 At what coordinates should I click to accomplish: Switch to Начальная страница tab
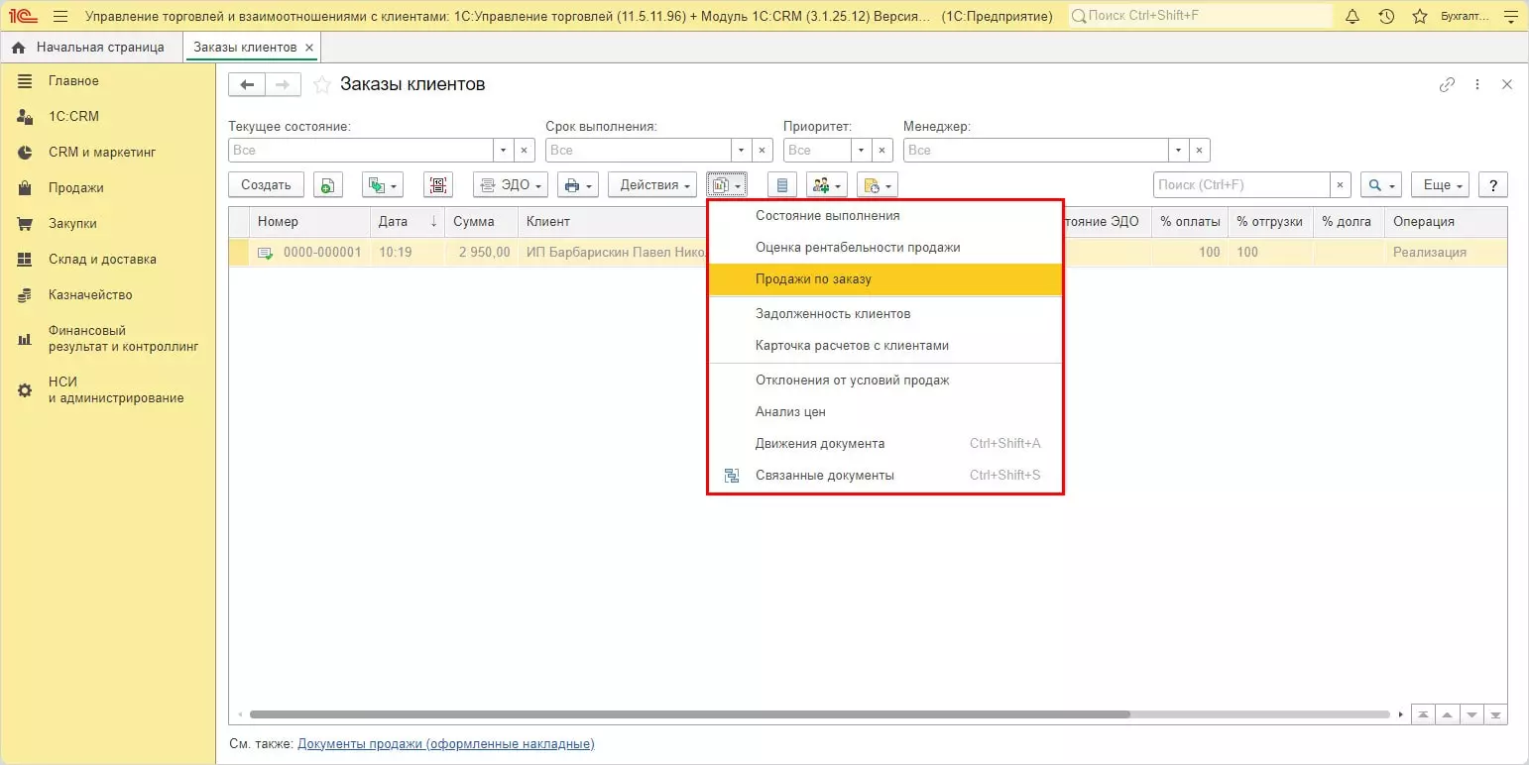(91, 48)
